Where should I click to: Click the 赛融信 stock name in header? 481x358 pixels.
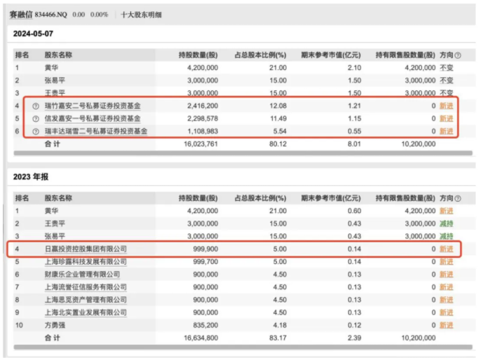(20, 15)
